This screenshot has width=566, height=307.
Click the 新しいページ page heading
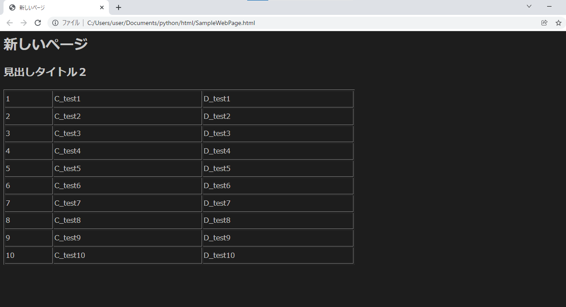(46, 44)
